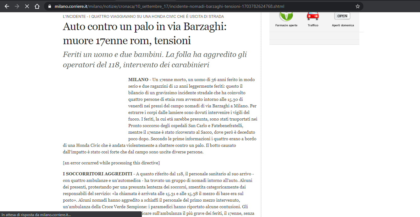Open the Aperti domenica text link
Screen dimensions: 420x217
(x=343, y=25)
